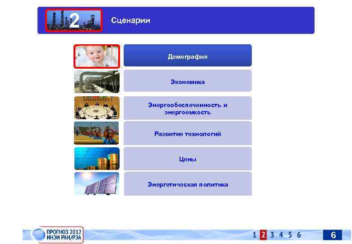This screenshot has width=352, height=244.
Task: Select Энергообеспеченность и энергоемкость button
Action: (188, 108)
